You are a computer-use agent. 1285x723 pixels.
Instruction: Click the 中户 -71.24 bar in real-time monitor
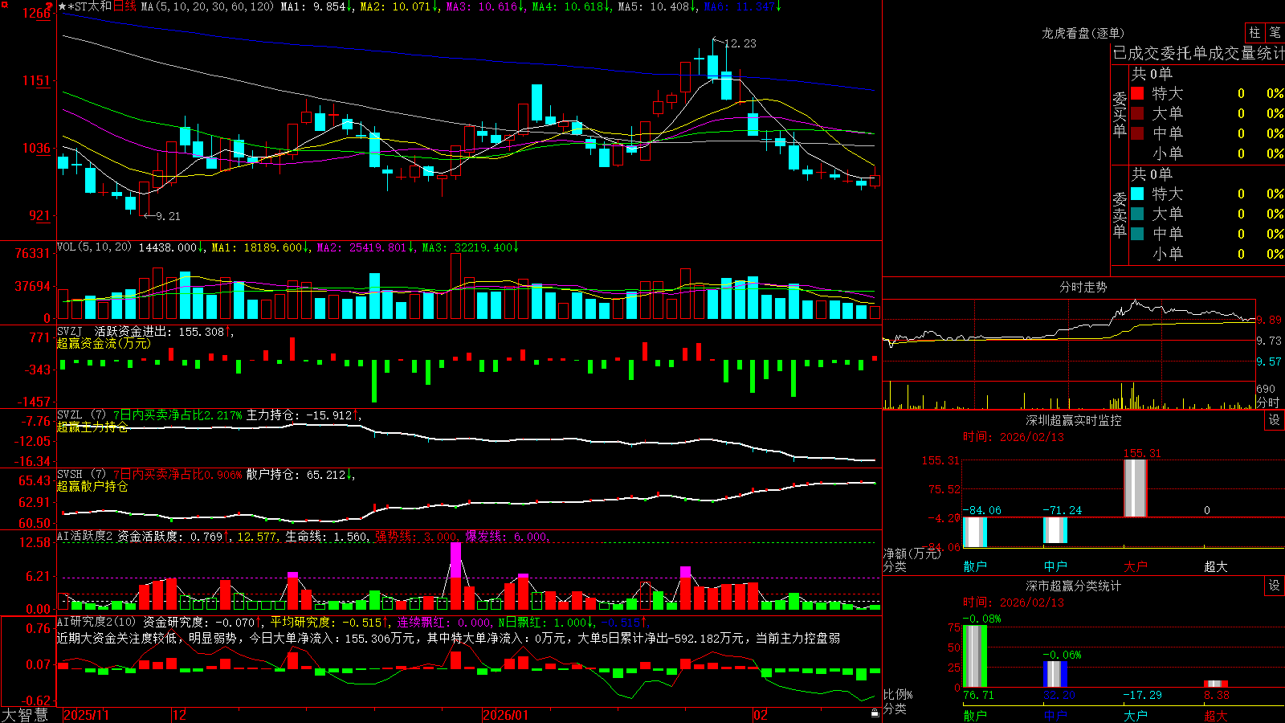point(1055,529)
